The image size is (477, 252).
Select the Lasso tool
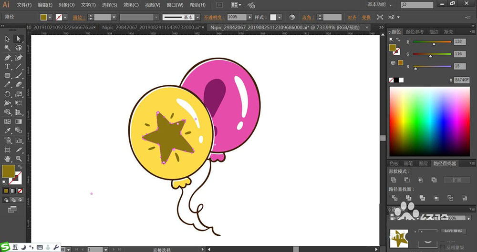pos(19,48)
